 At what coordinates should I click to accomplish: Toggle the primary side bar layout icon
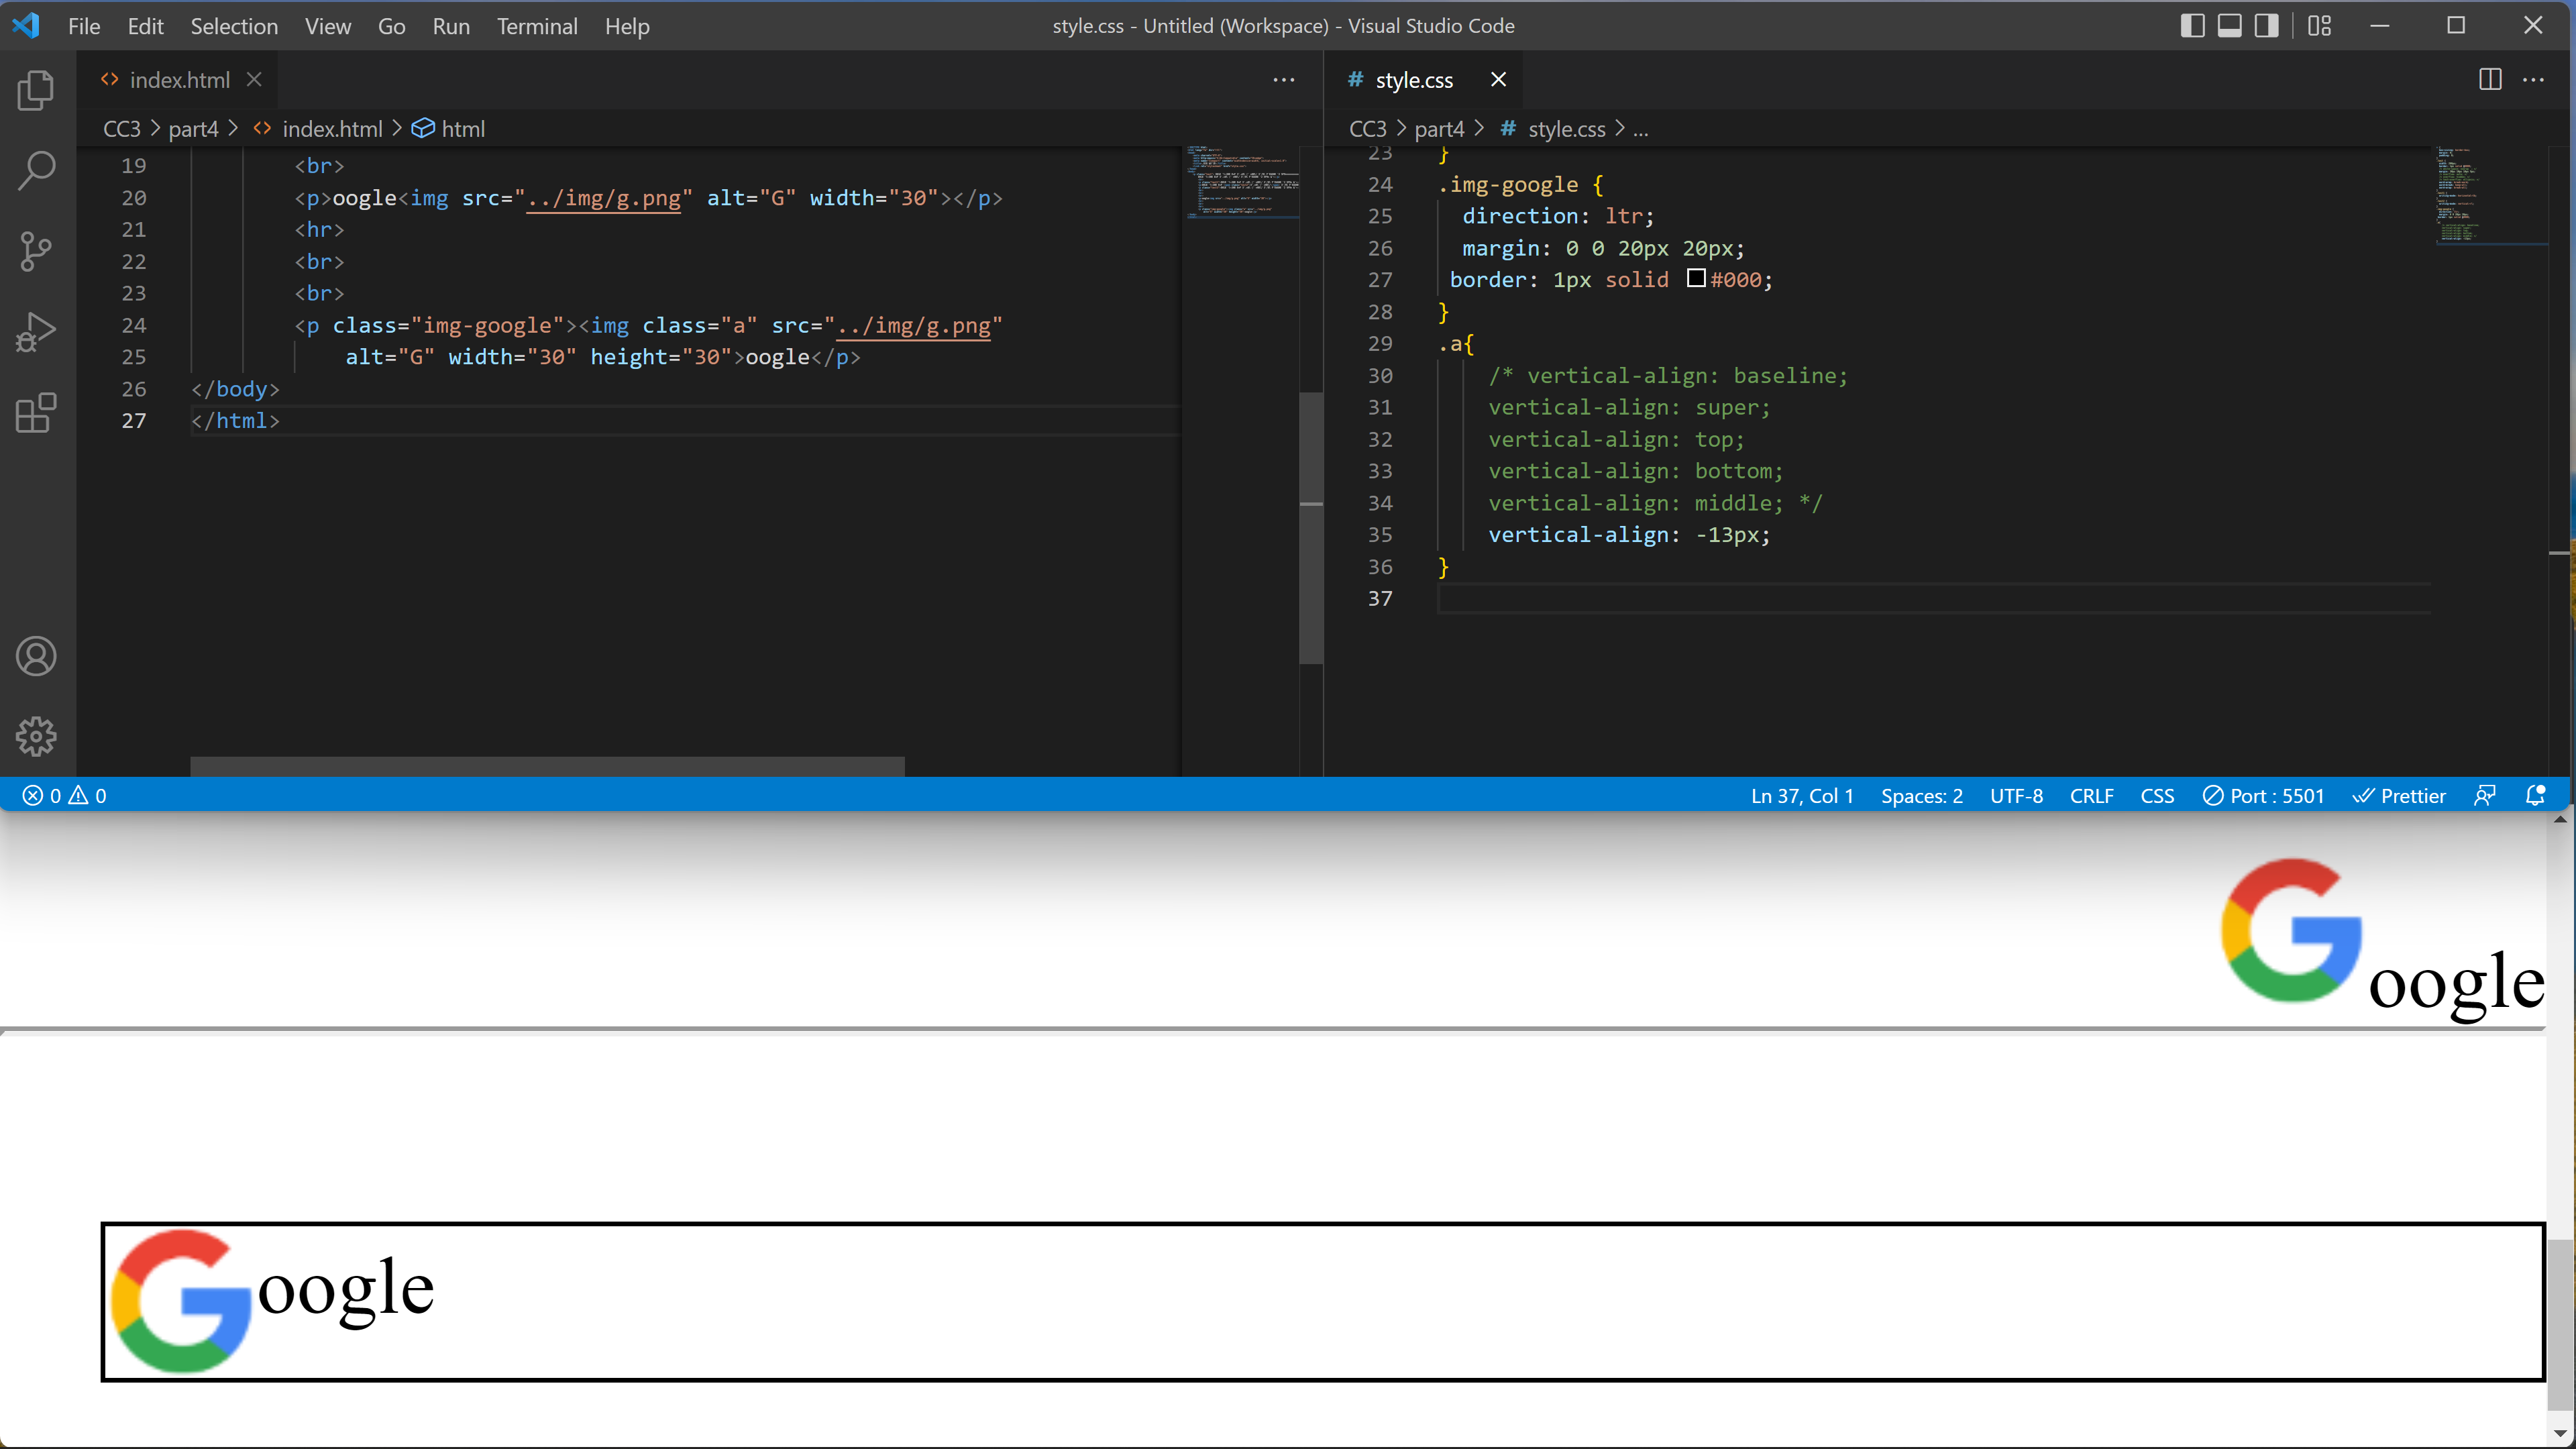pyautogui.click(x=2192, y=26)
